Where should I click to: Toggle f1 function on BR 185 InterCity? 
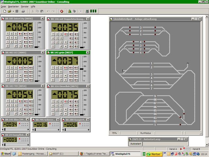point(26,34)
